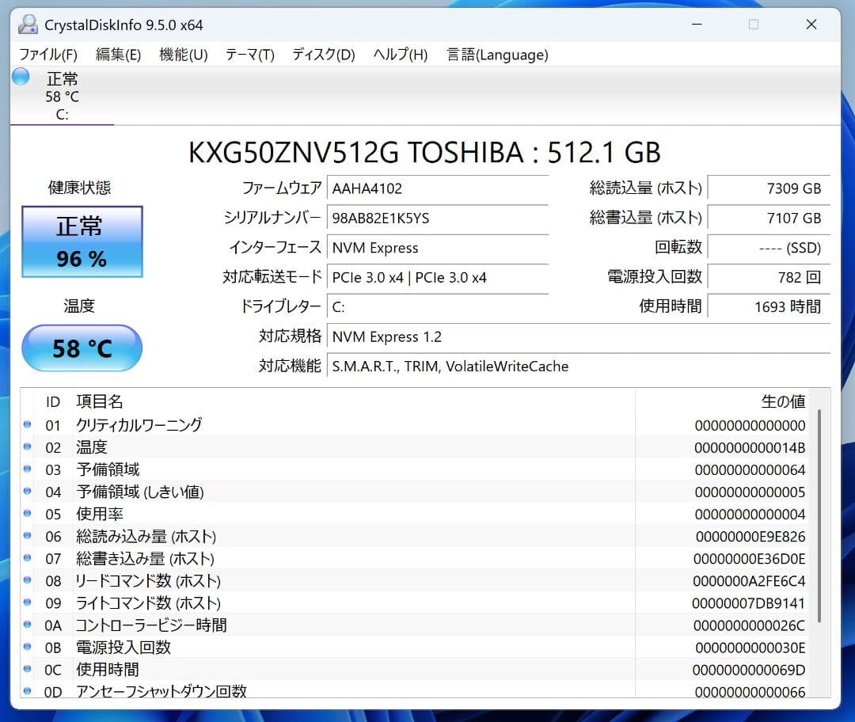Open the テーマ(T) menu
Viewport: 855px width, 722px height.
pos(249,55)
